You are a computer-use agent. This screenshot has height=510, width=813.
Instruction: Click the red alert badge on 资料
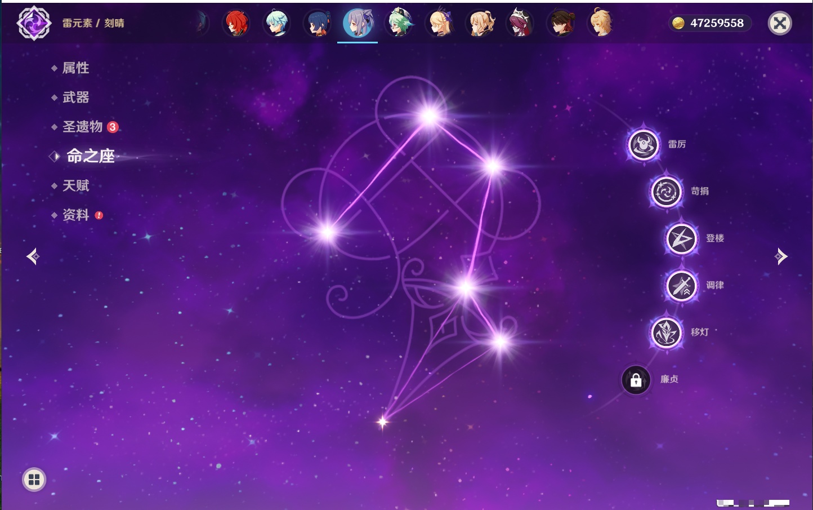pos(99,215)
